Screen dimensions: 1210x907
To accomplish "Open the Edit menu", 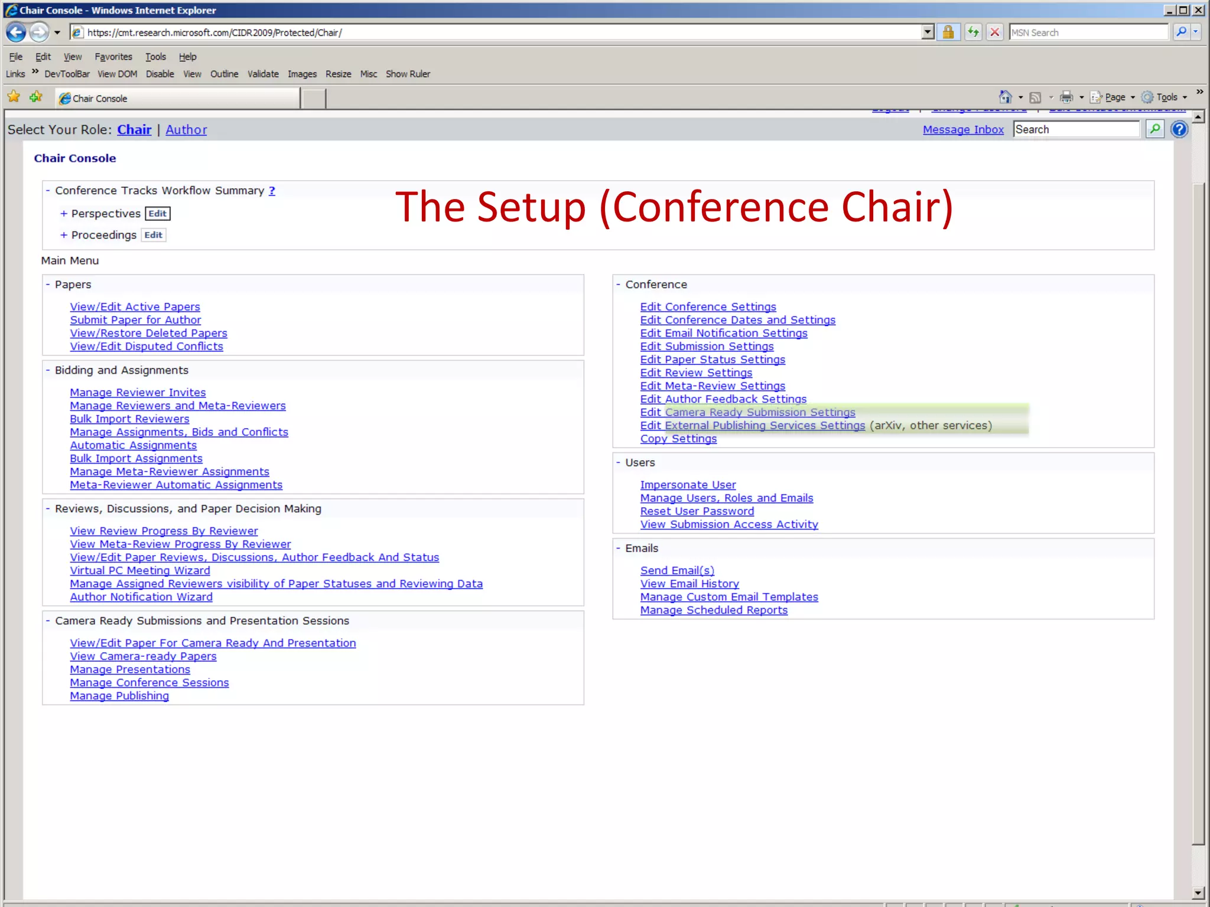I will pos(43,57).
